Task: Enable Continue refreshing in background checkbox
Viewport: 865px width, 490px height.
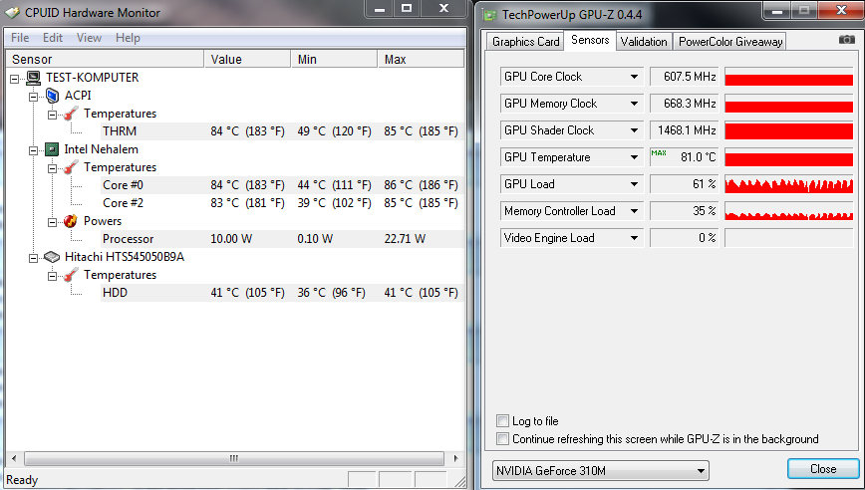Action: (502, 439)
